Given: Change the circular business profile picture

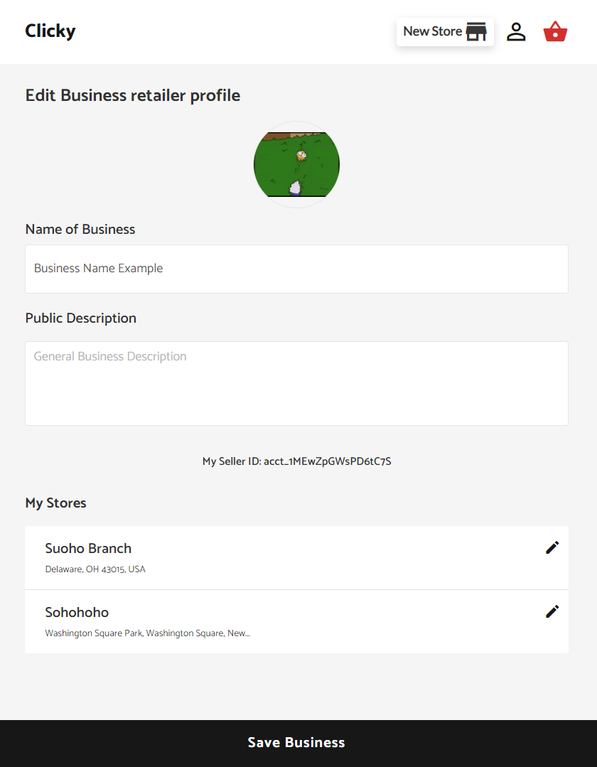Looking at the screenshot, I should 297,164.
